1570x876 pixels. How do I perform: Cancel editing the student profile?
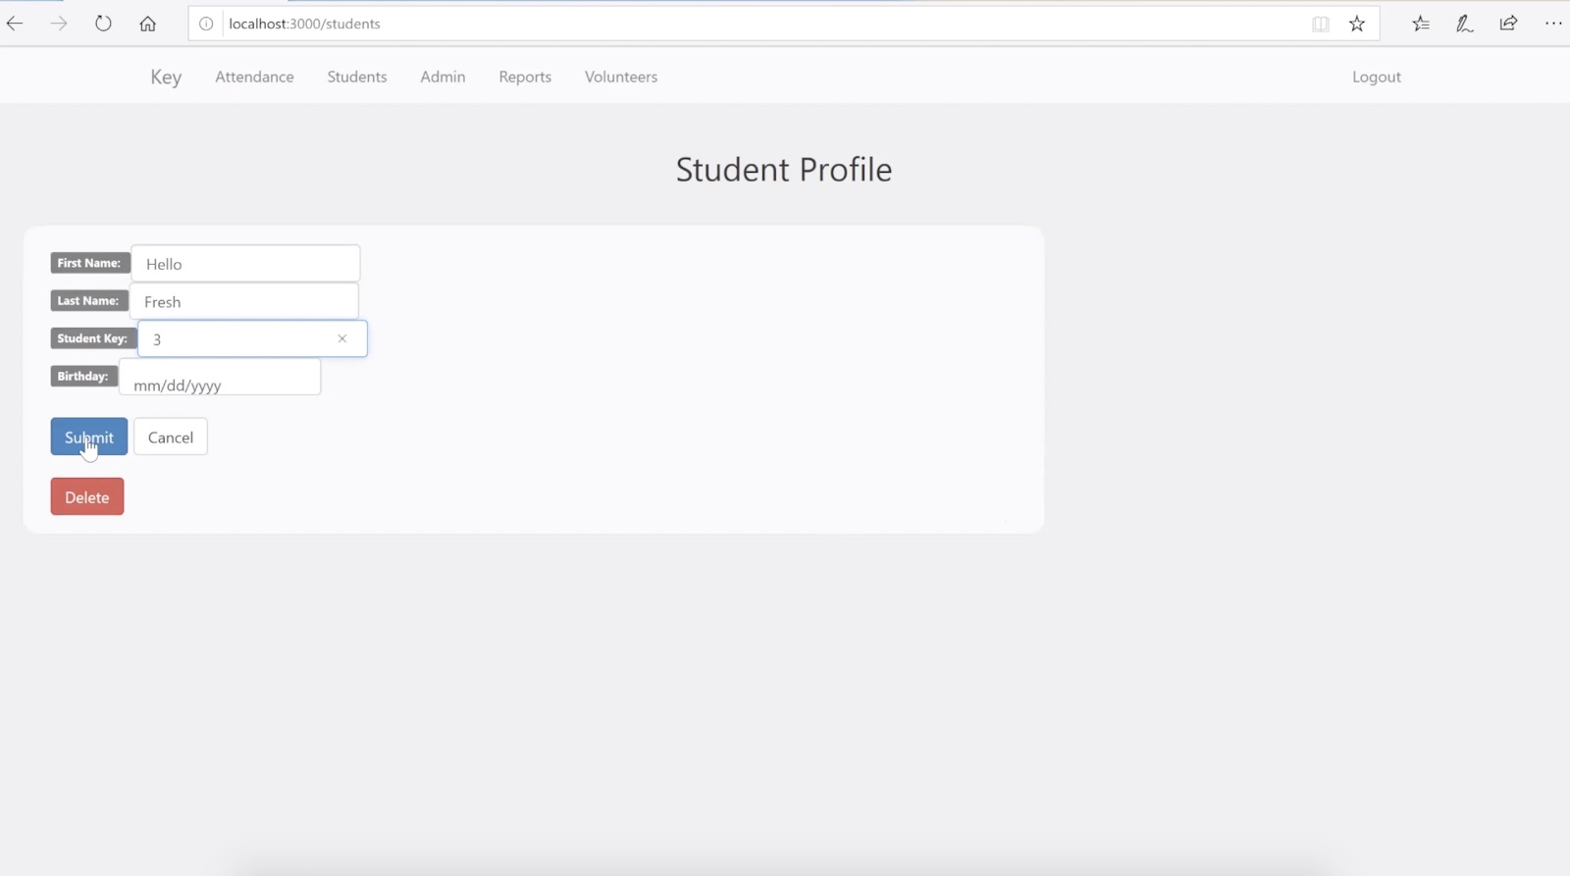pyautogui.click(x=171, y=437)
